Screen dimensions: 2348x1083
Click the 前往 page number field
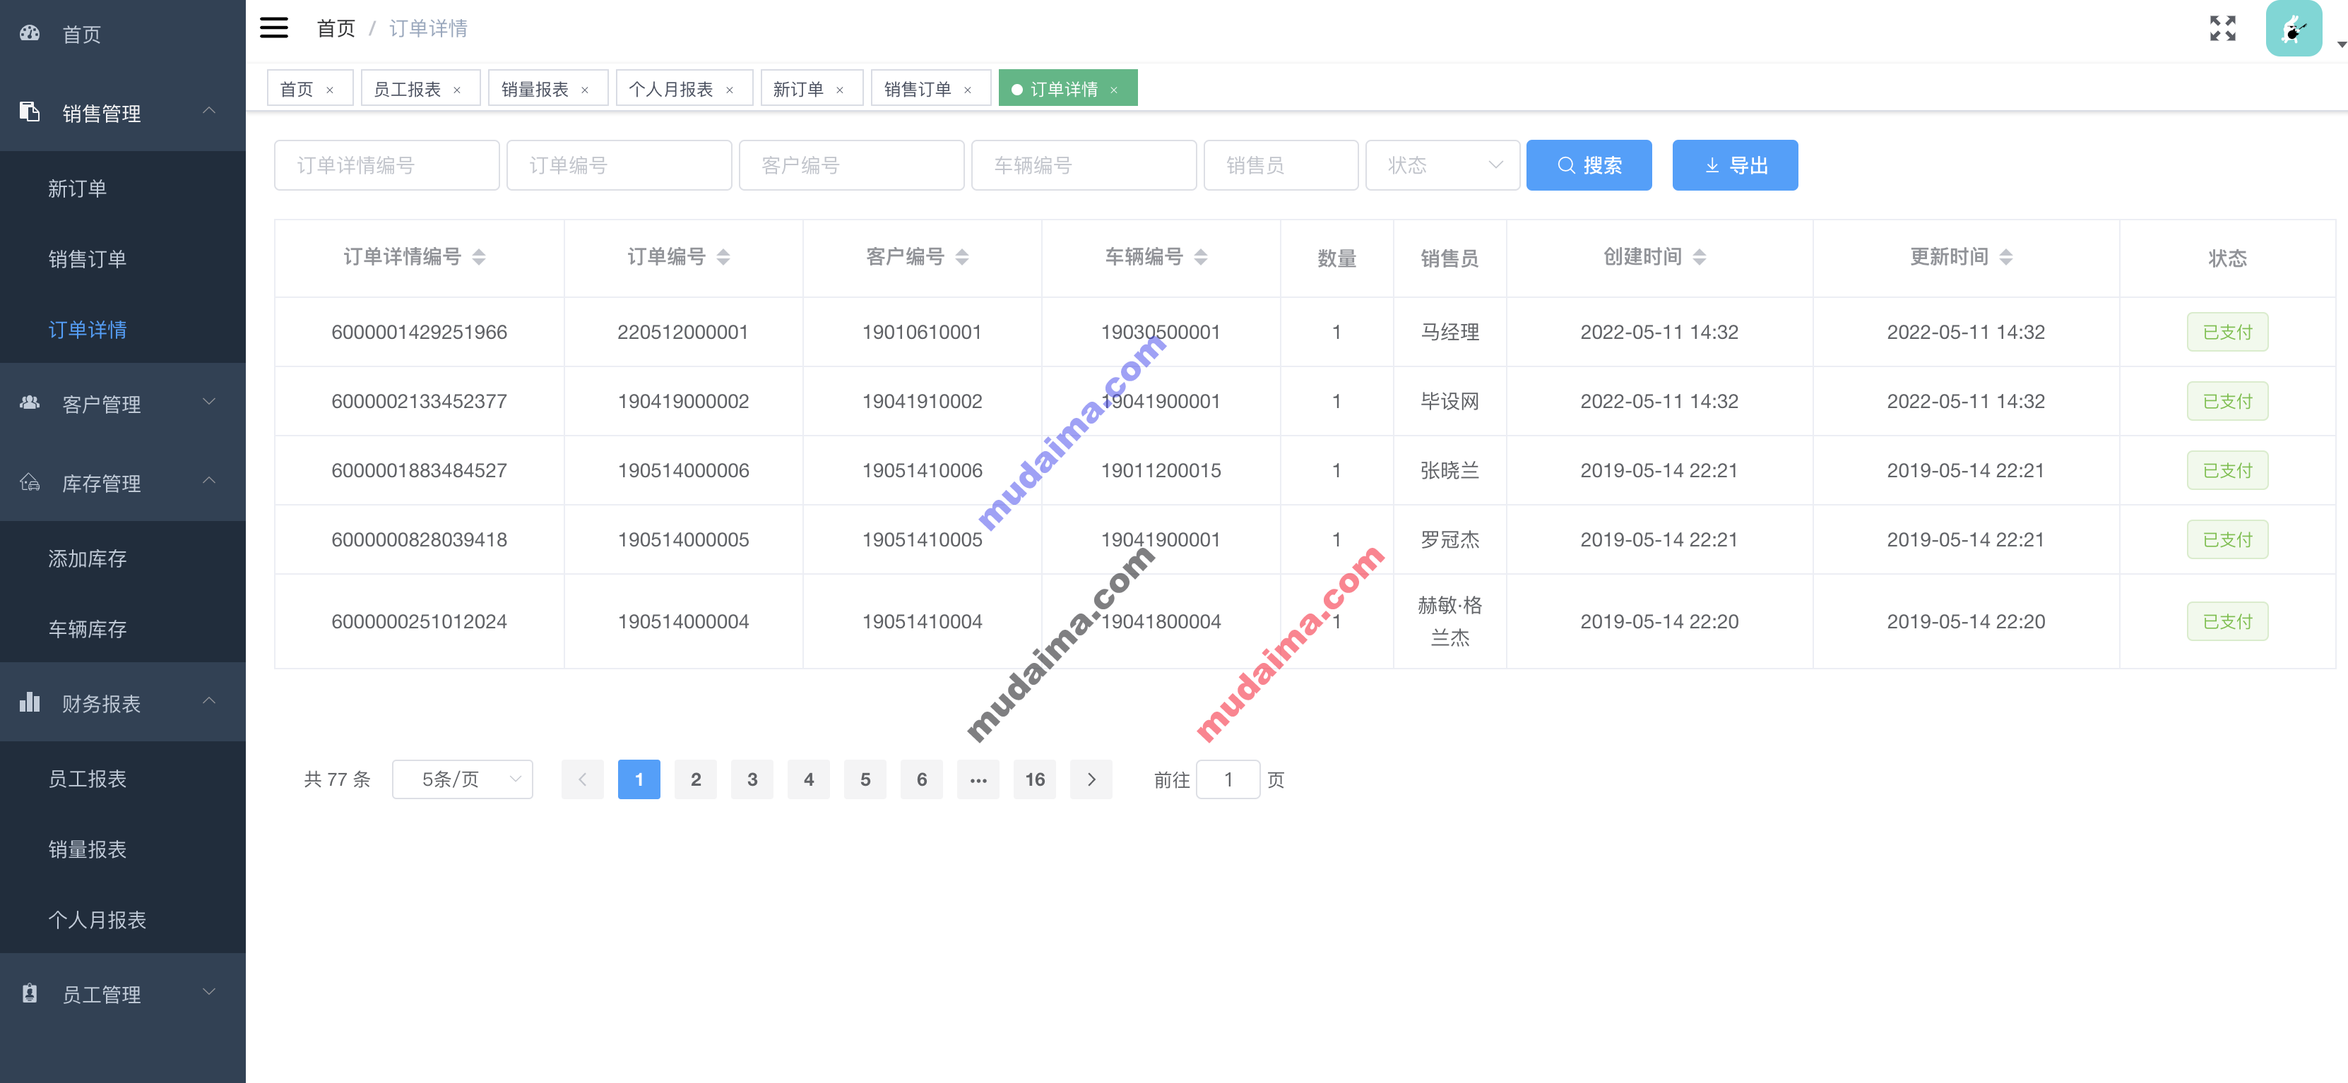pyautogui.click(x=1228, y=779)
